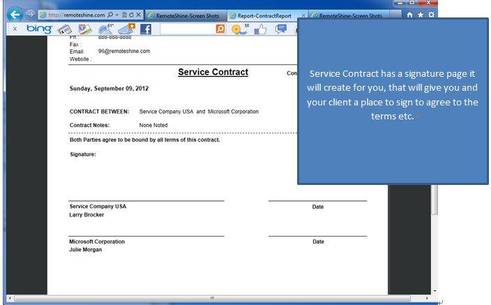Screen dimensions: 491x305
Task: Click the thumbs-up Like icon
Action: coord(261,29)
